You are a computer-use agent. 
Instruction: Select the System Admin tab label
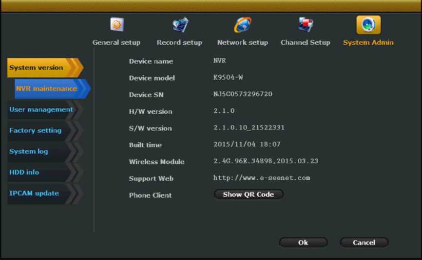point(368,42)
